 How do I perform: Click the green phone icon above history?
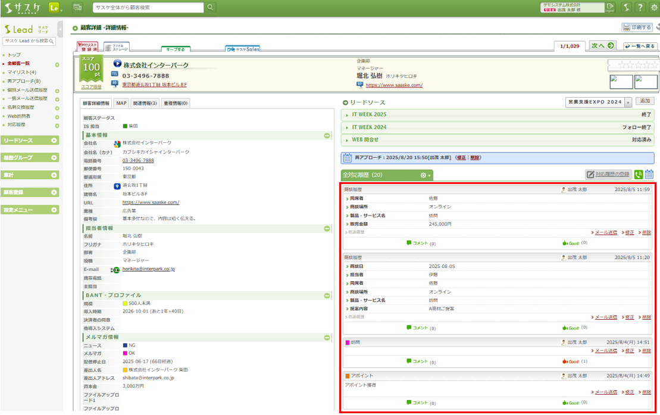639,174
